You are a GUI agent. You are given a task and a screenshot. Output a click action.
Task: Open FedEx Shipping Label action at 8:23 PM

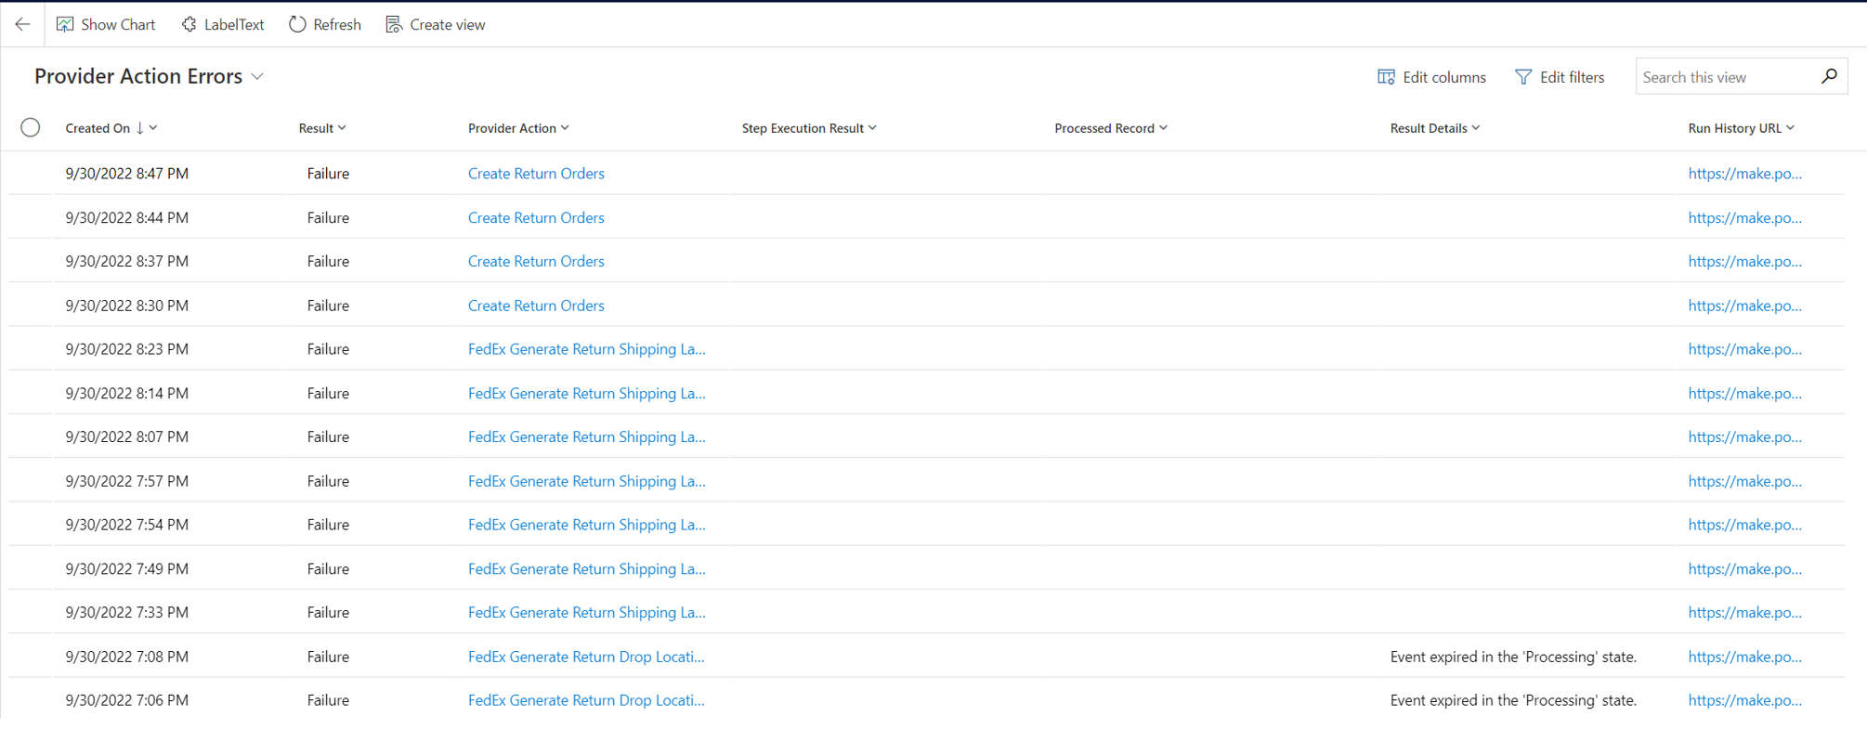click(587, 349)
